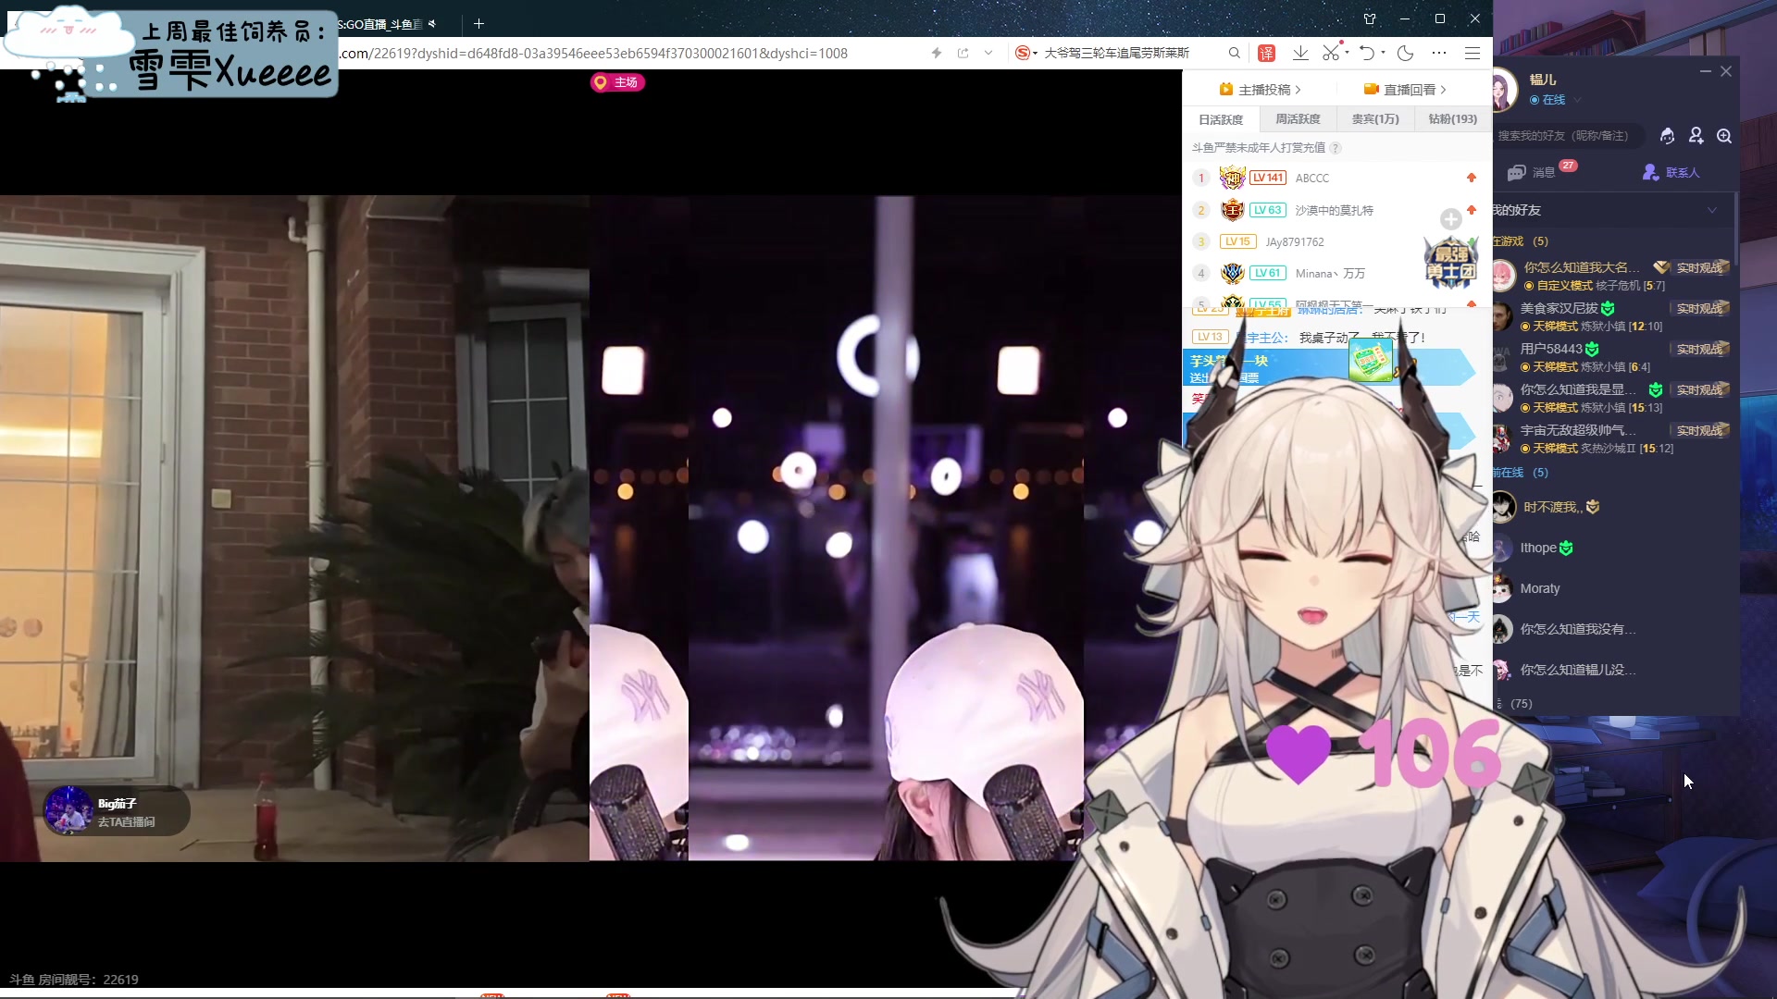
Task: Click the share page icon in address bar
Action: click(x=963, y=53)
